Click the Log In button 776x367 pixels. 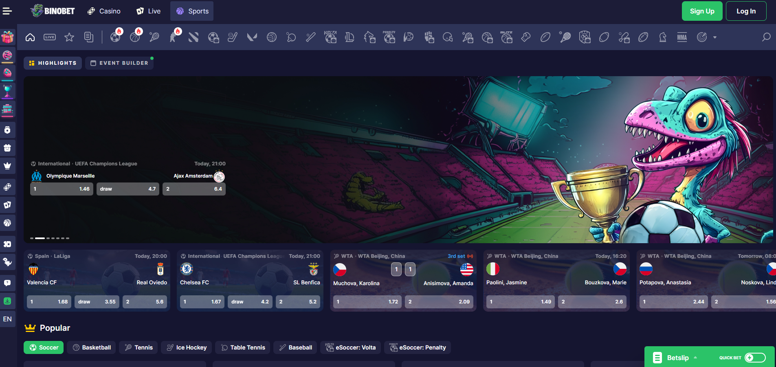pyautogui.click(x=746, y=11)
